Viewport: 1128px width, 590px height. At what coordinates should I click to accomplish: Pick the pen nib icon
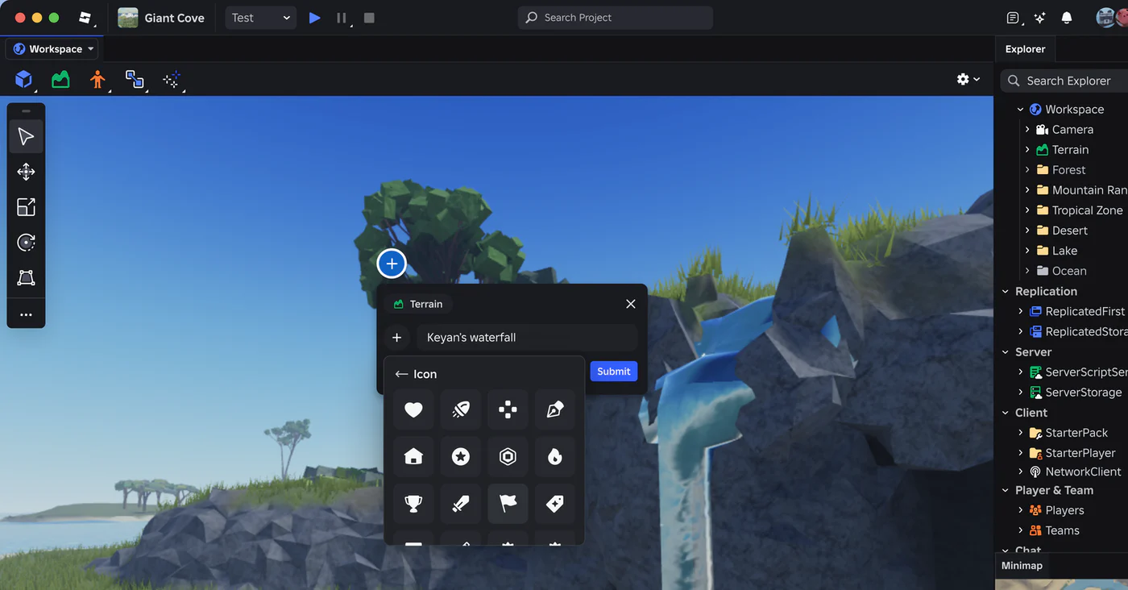click(555, 409)
